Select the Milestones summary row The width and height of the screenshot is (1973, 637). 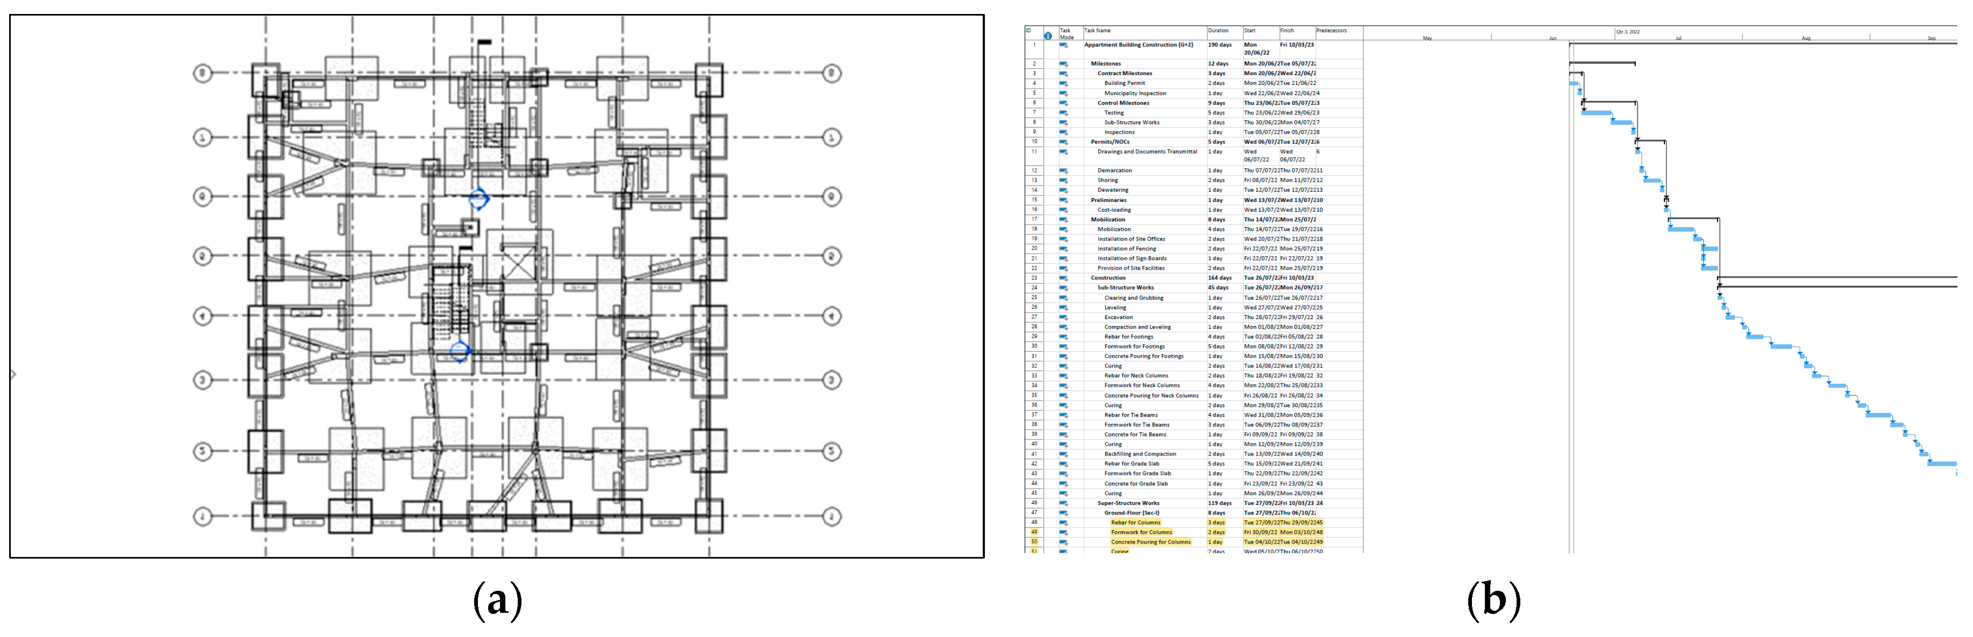[1105, 63]
